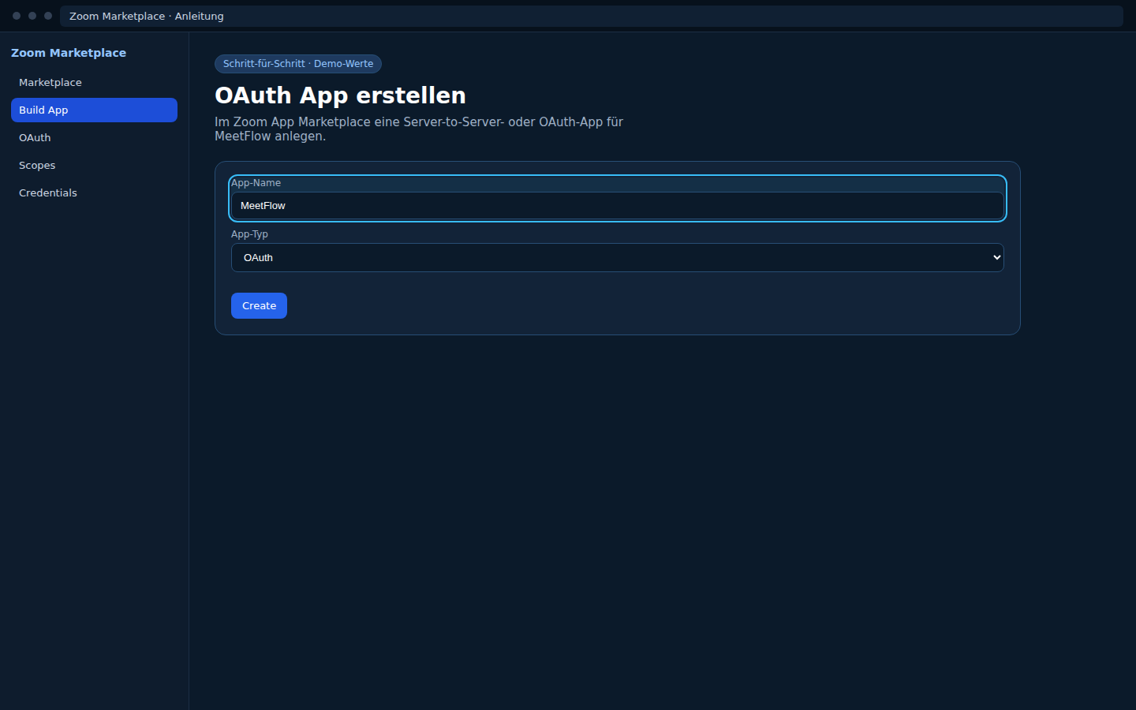Click the title bar text Zoom Marketplace · Anleitung
This screenshot has height=710, width=1136.
coord(147,16)
